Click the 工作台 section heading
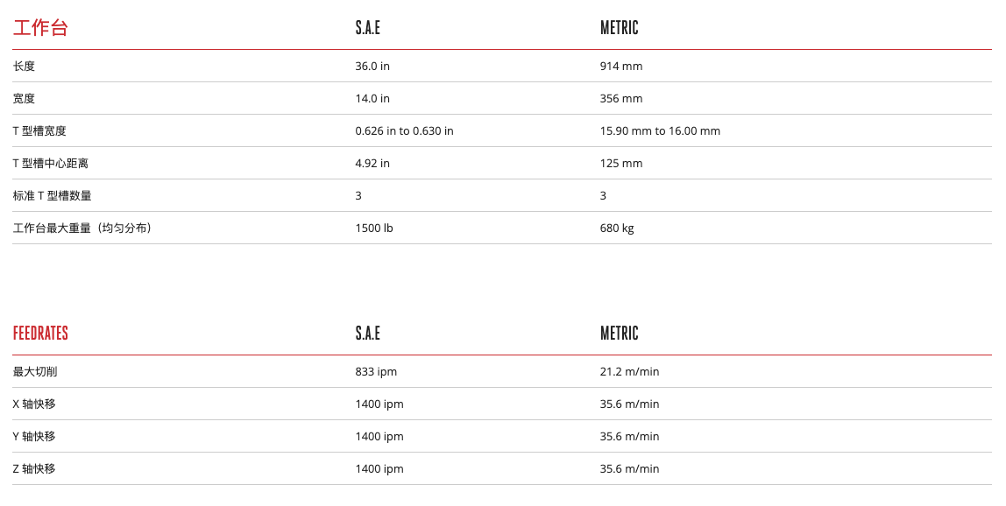 pos(40,28)
